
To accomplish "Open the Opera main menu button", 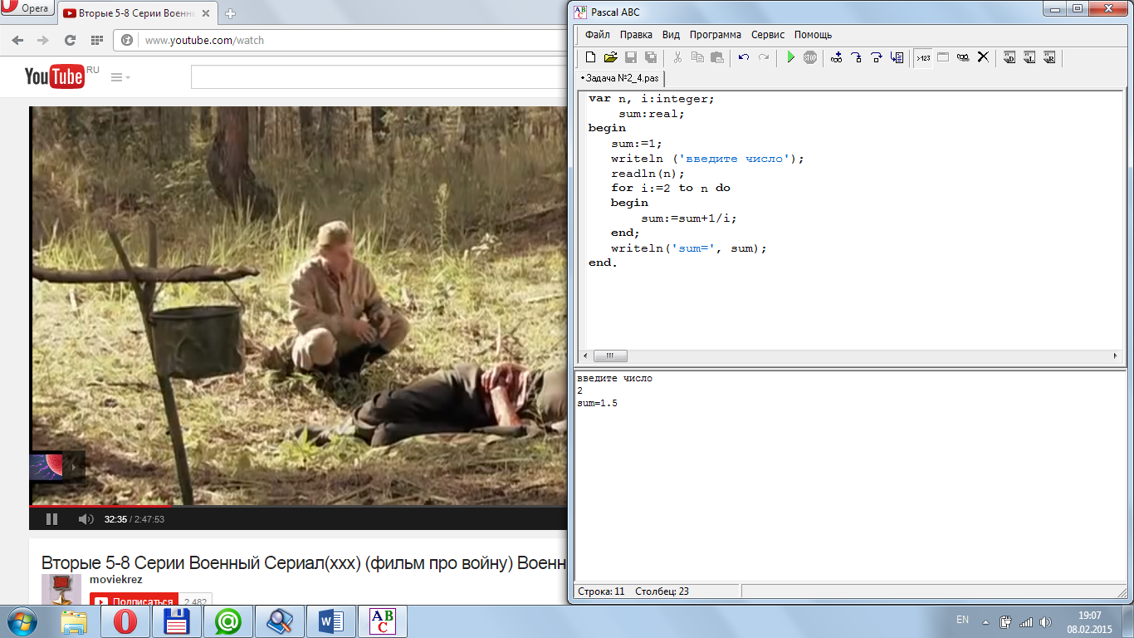I will point(27,9).
